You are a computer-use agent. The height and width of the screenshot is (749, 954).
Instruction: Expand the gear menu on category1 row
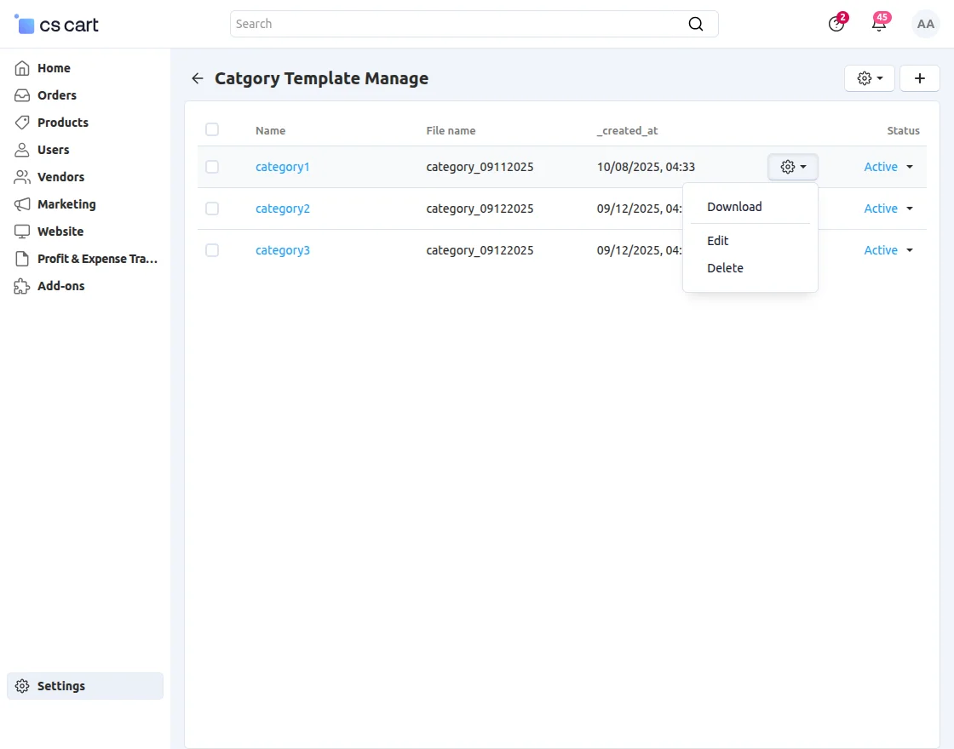tap(792, 167)
